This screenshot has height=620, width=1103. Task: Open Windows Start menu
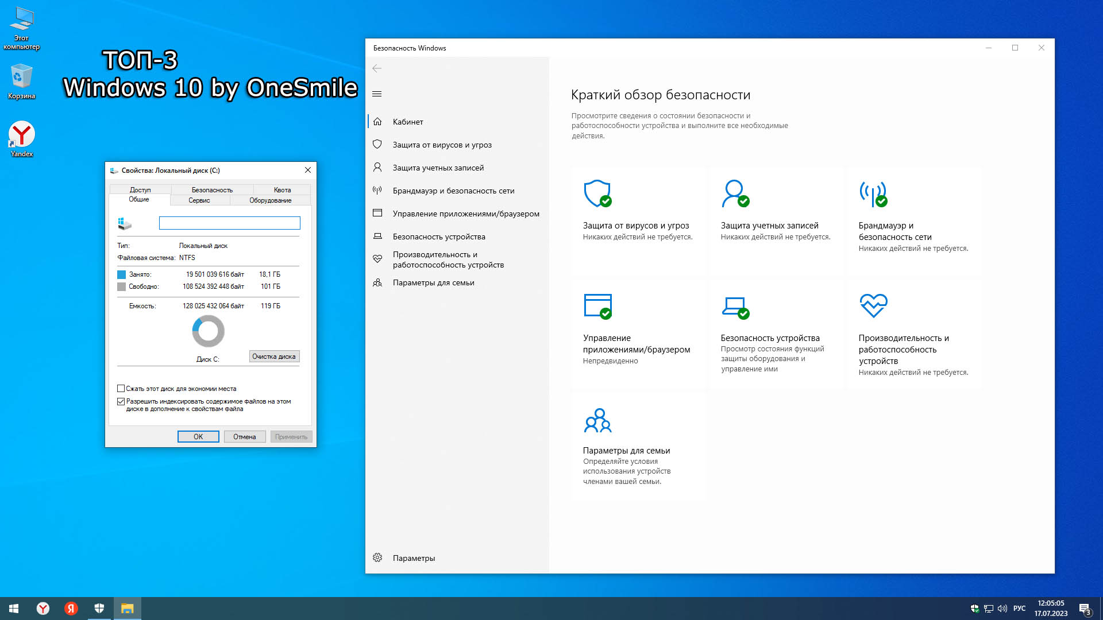14,609
